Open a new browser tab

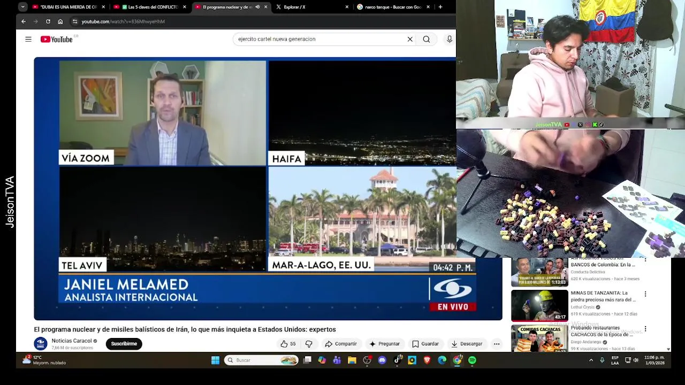coord(440,7)
